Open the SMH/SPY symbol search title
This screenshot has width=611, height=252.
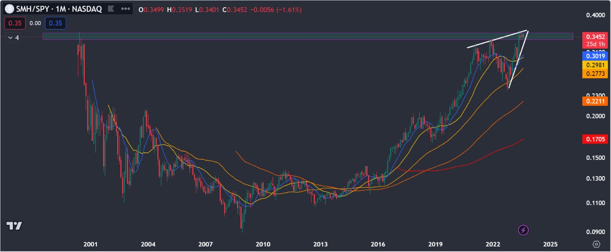(59, 9)
